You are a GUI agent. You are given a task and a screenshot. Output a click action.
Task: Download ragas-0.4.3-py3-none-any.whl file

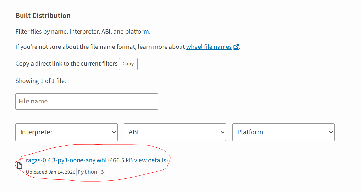click(66, 160)
